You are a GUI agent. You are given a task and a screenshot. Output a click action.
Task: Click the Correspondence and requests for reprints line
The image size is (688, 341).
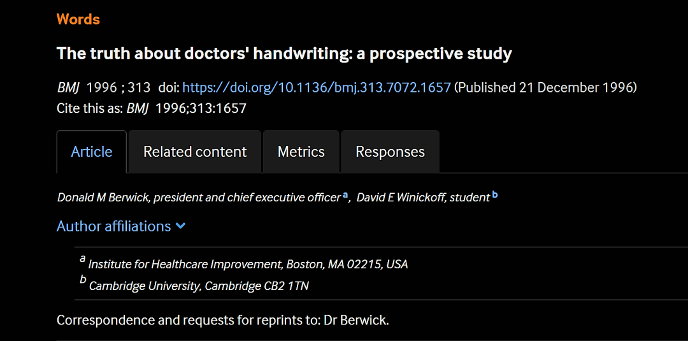tap(223, 321)
